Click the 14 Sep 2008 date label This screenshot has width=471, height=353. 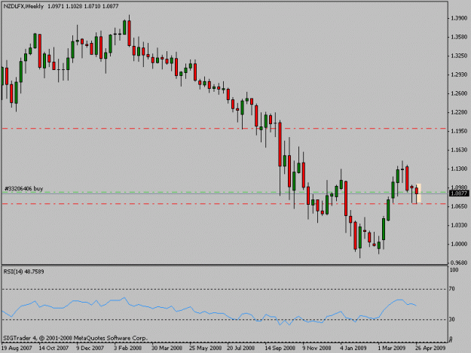[280, 348]
